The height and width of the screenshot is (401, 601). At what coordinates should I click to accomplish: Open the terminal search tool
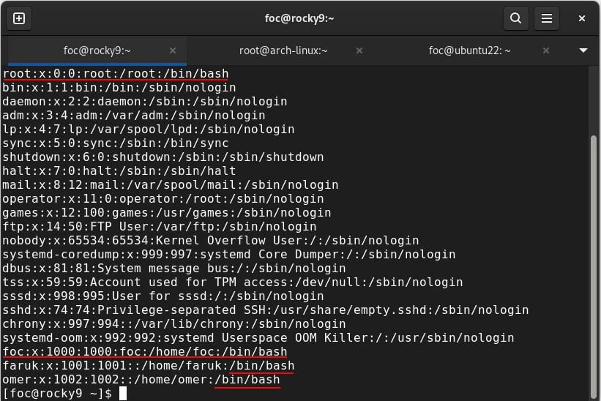[515, 18]
